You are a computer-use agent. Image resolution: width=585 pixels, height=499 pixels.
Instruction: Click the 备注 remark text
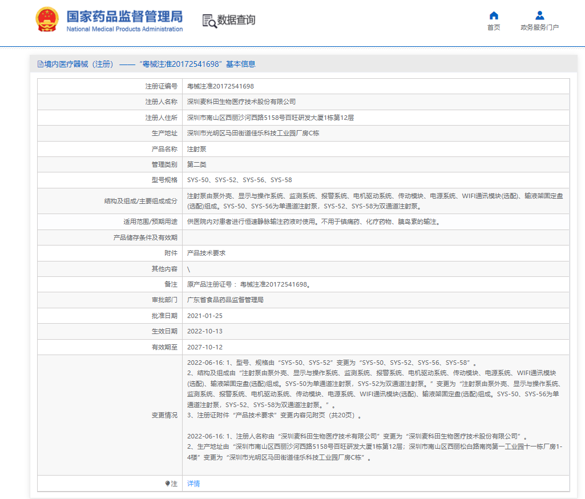pyautogui.click(x=248, y=284)
